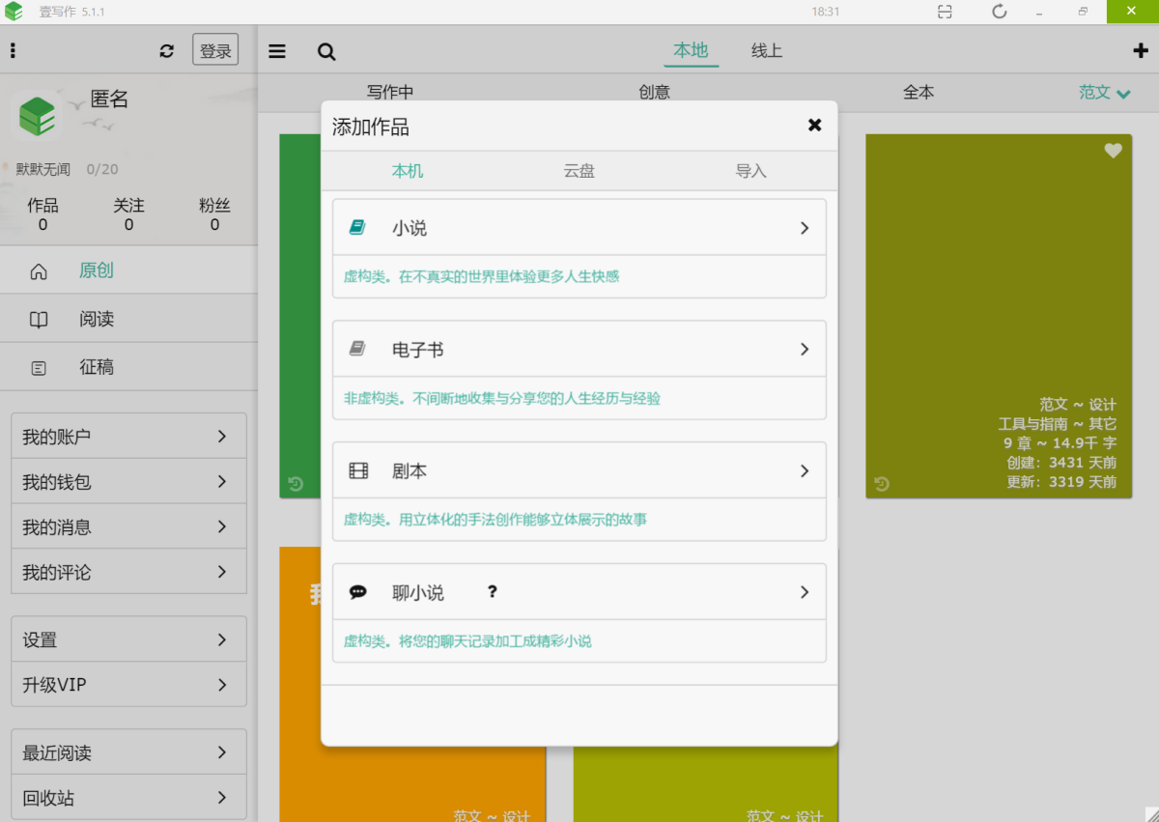Open search with the magnifier icon

326,52
